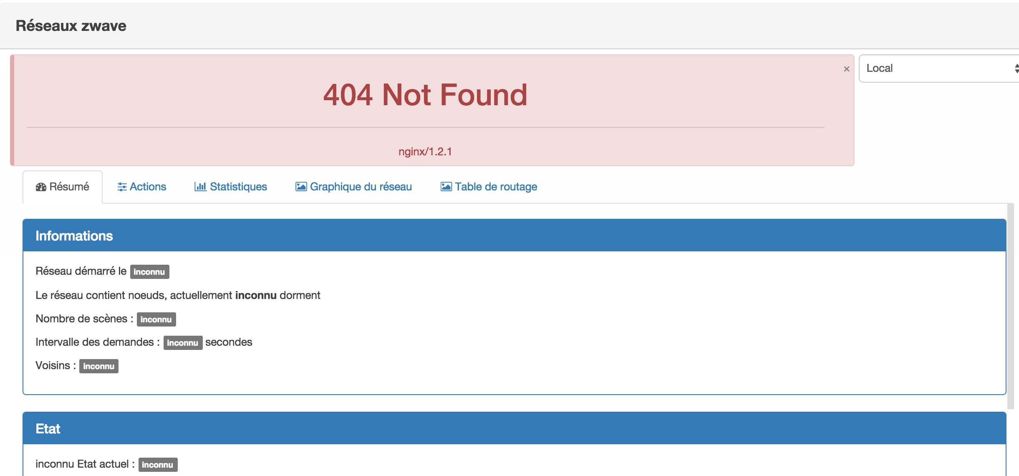Click the inconnu badge for Etat actuel
This screenshot has height=476, width=1019.
[158, 465]
